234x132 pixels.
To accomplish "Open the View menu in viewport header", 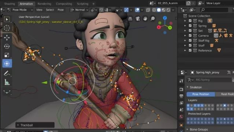I will [39, 10].
